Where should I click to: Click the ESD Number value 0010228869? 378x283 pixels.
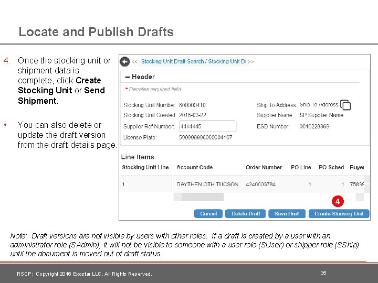(314, 126)
